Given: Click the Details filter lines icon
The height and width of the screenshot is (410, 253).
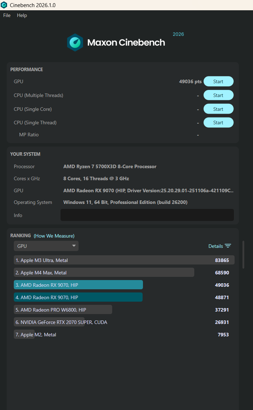Looking at the screenshot, I should tap(228, 246).
